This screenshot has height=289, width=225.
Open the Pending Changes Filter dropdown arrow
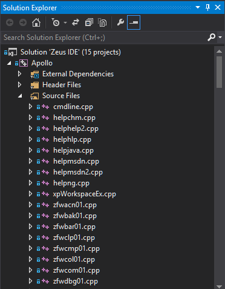(x=65, y=22)
